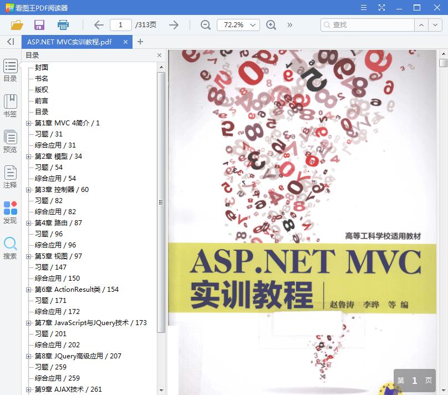Add a new tab with plus button
The image size is (448, 395).
tap(140, 42)
